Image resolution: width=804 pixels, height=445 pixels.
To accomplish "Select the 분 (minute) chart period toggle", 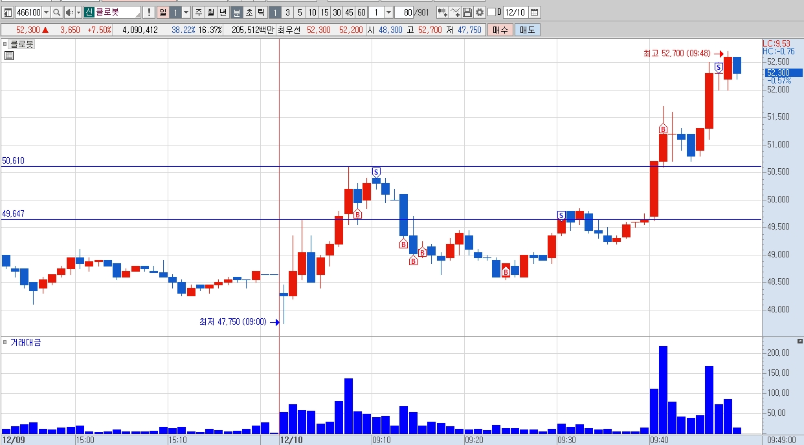I will click(x=237, y=12).
